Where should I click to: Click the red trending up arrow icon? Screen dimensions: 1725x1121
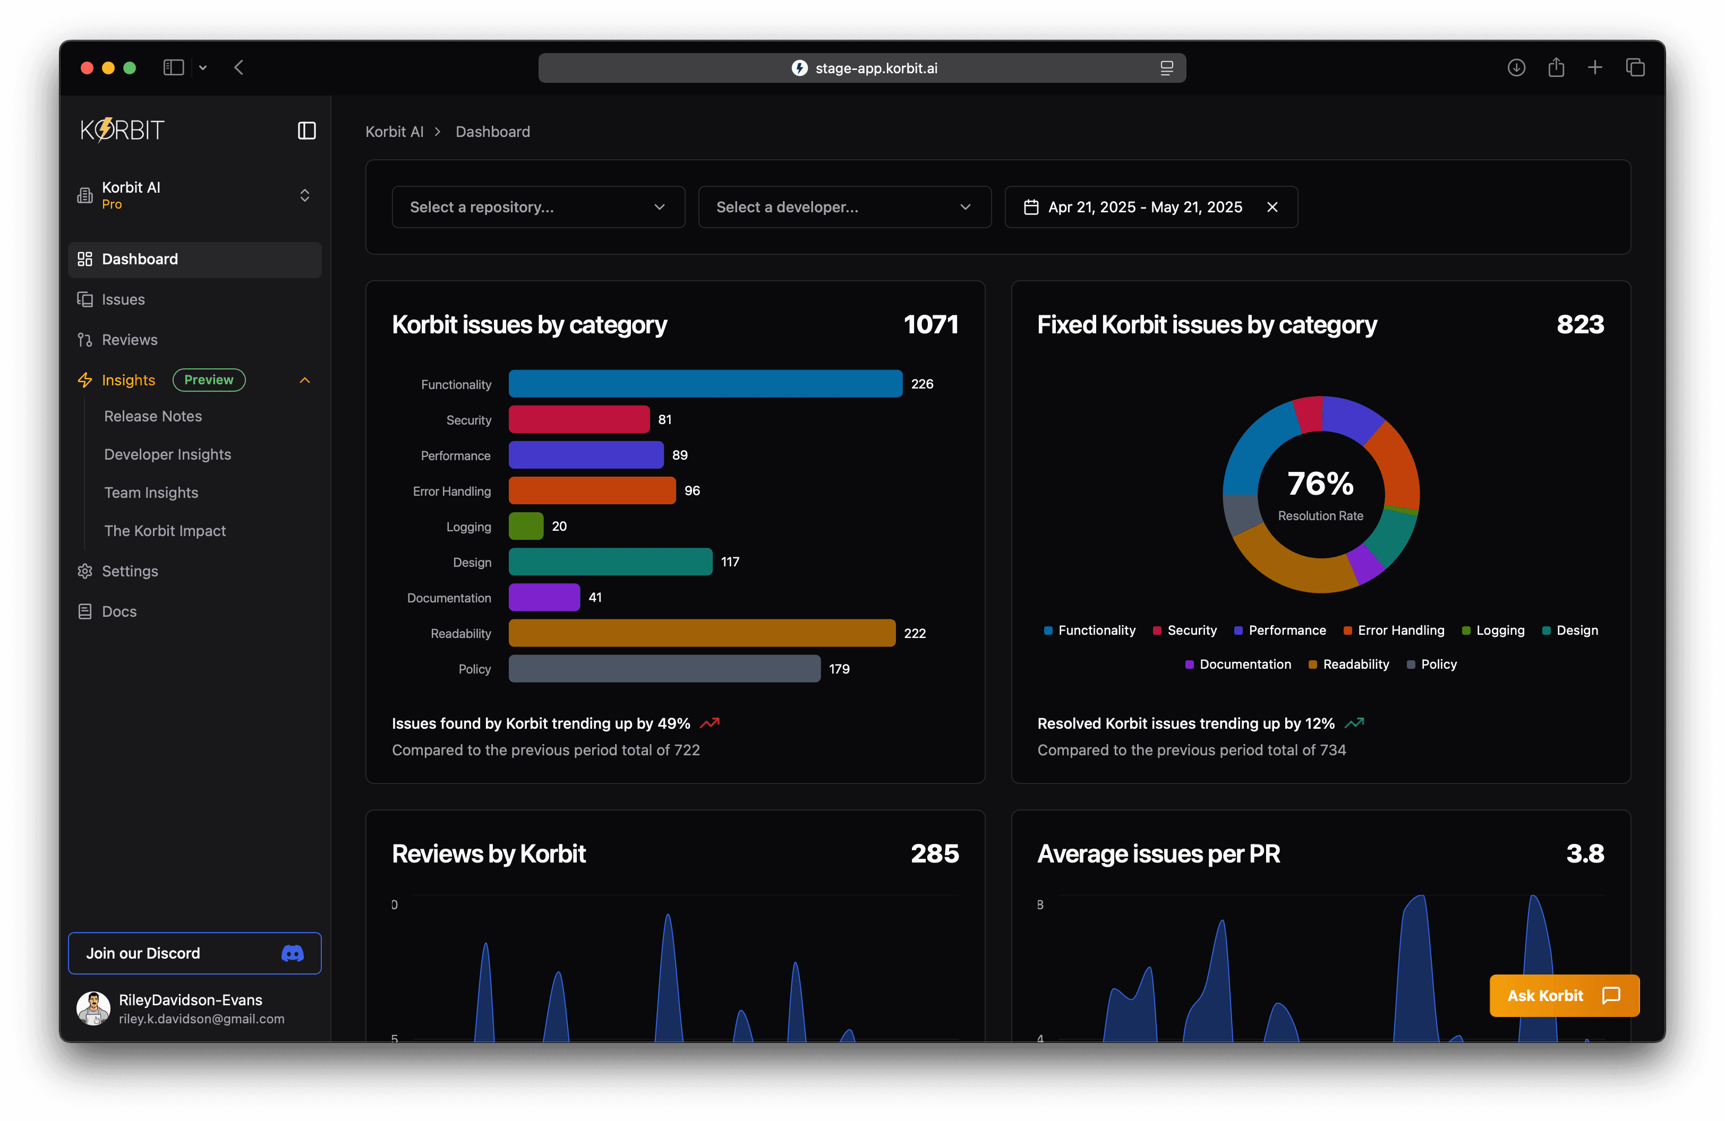pyautogui.click(x=710, y=723)
